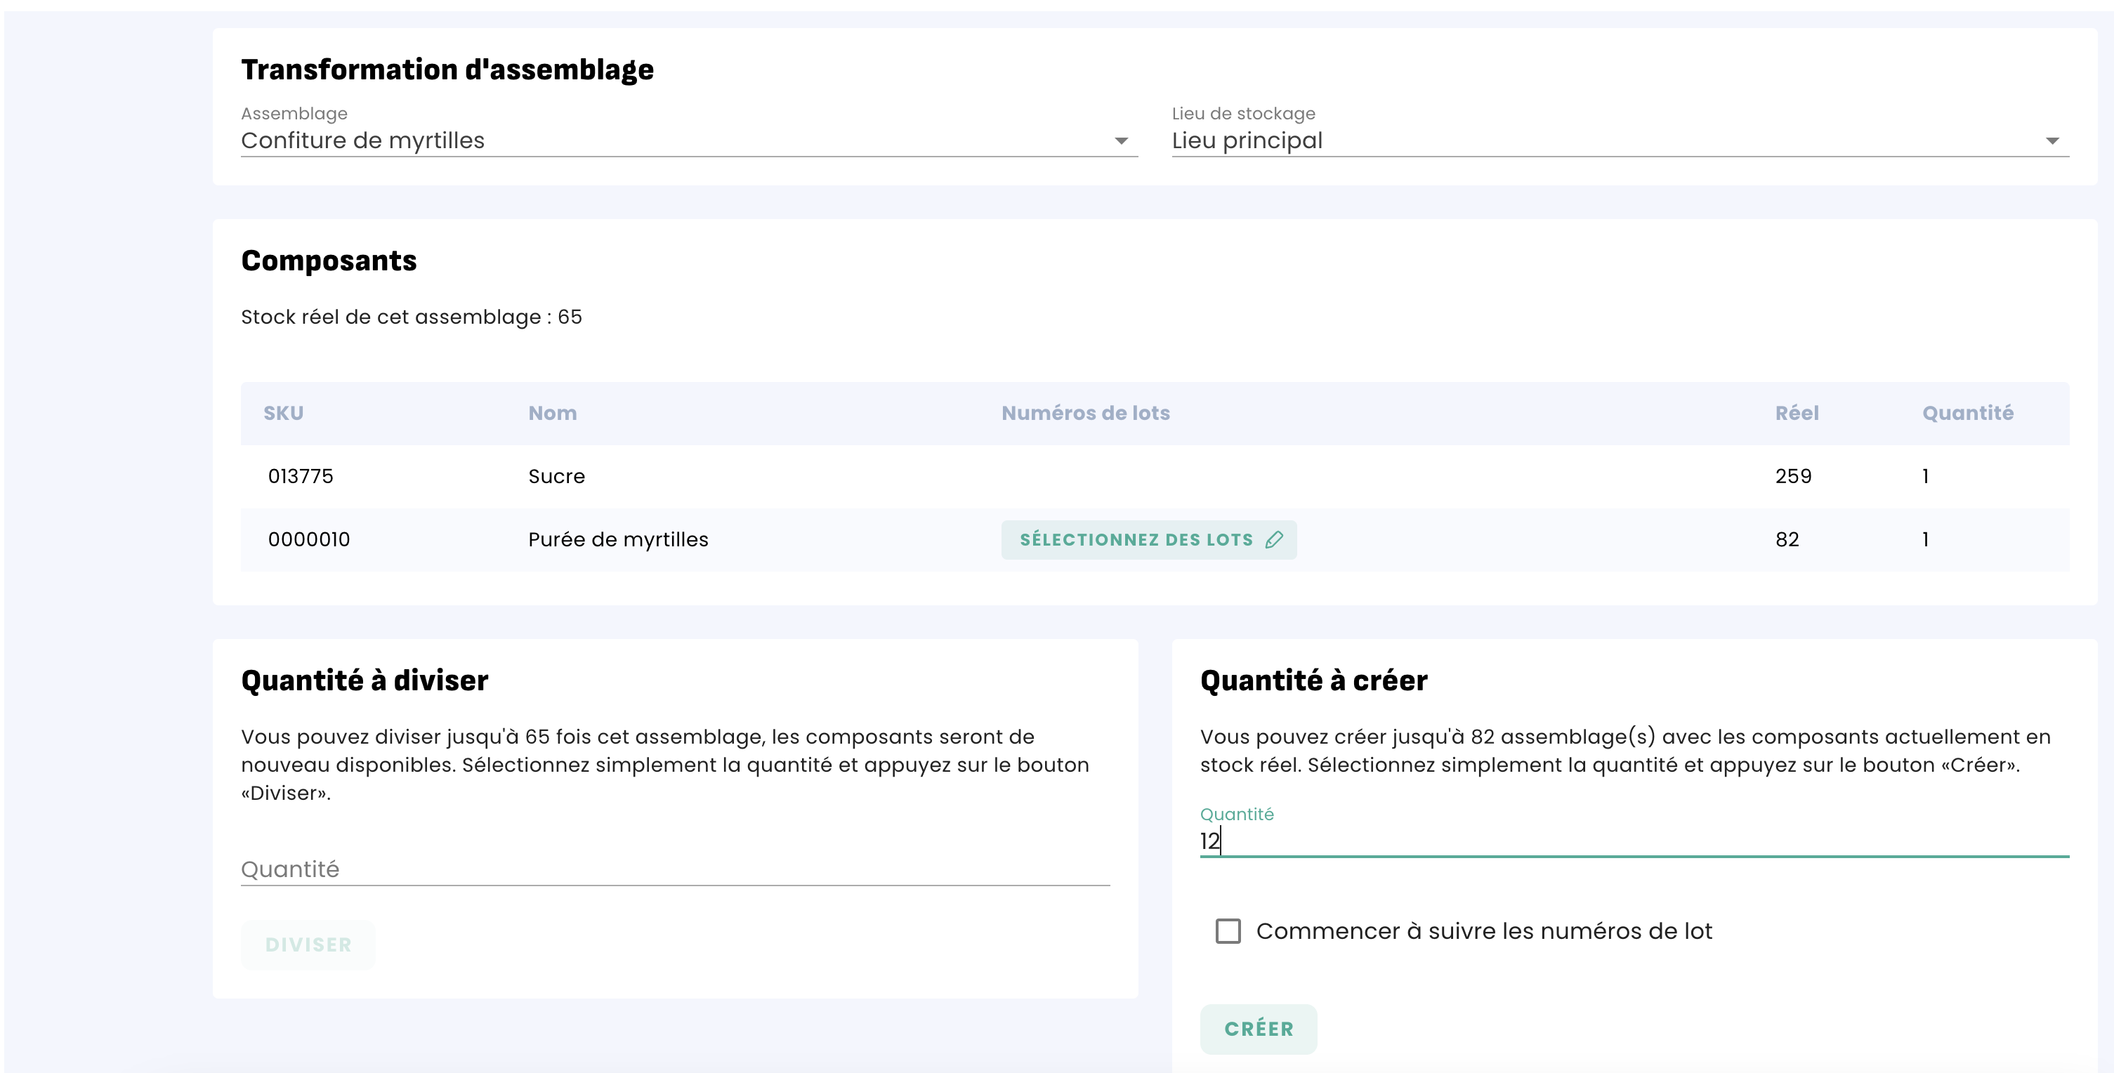Click the Numéros de lots column header
This screenshot has height=1073, width=2114.
(x=1085, y=414)
